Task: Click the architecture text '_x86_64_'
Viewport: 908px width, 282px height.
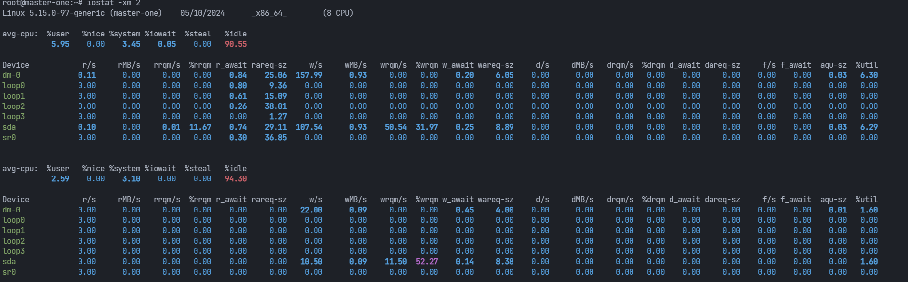Action: [269, 13]
